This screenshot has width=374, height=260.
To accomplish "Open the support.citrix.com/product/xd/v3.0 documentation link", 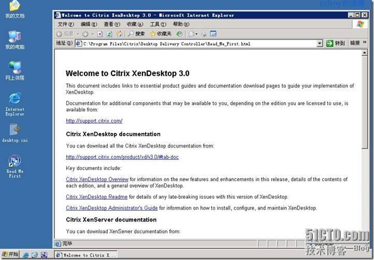I will (x=122, y=157).
